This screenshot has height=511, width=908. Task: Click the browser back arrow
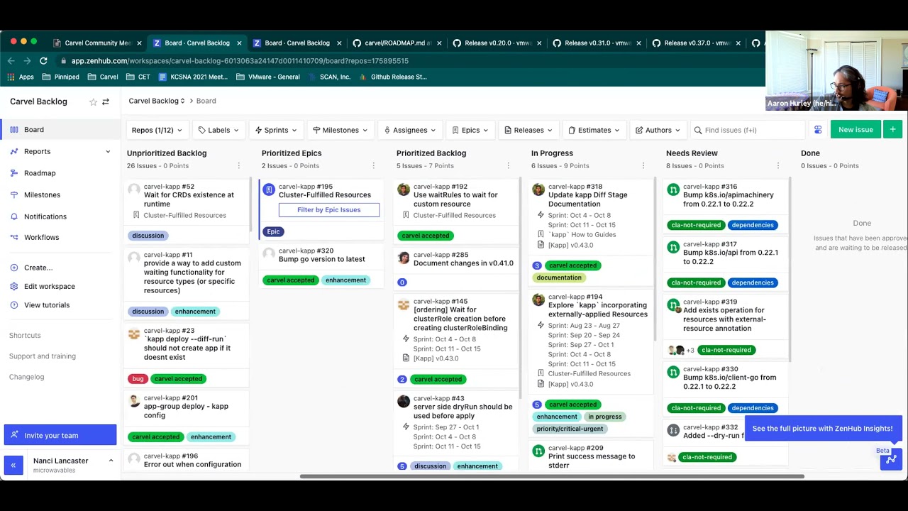[11, 61]
